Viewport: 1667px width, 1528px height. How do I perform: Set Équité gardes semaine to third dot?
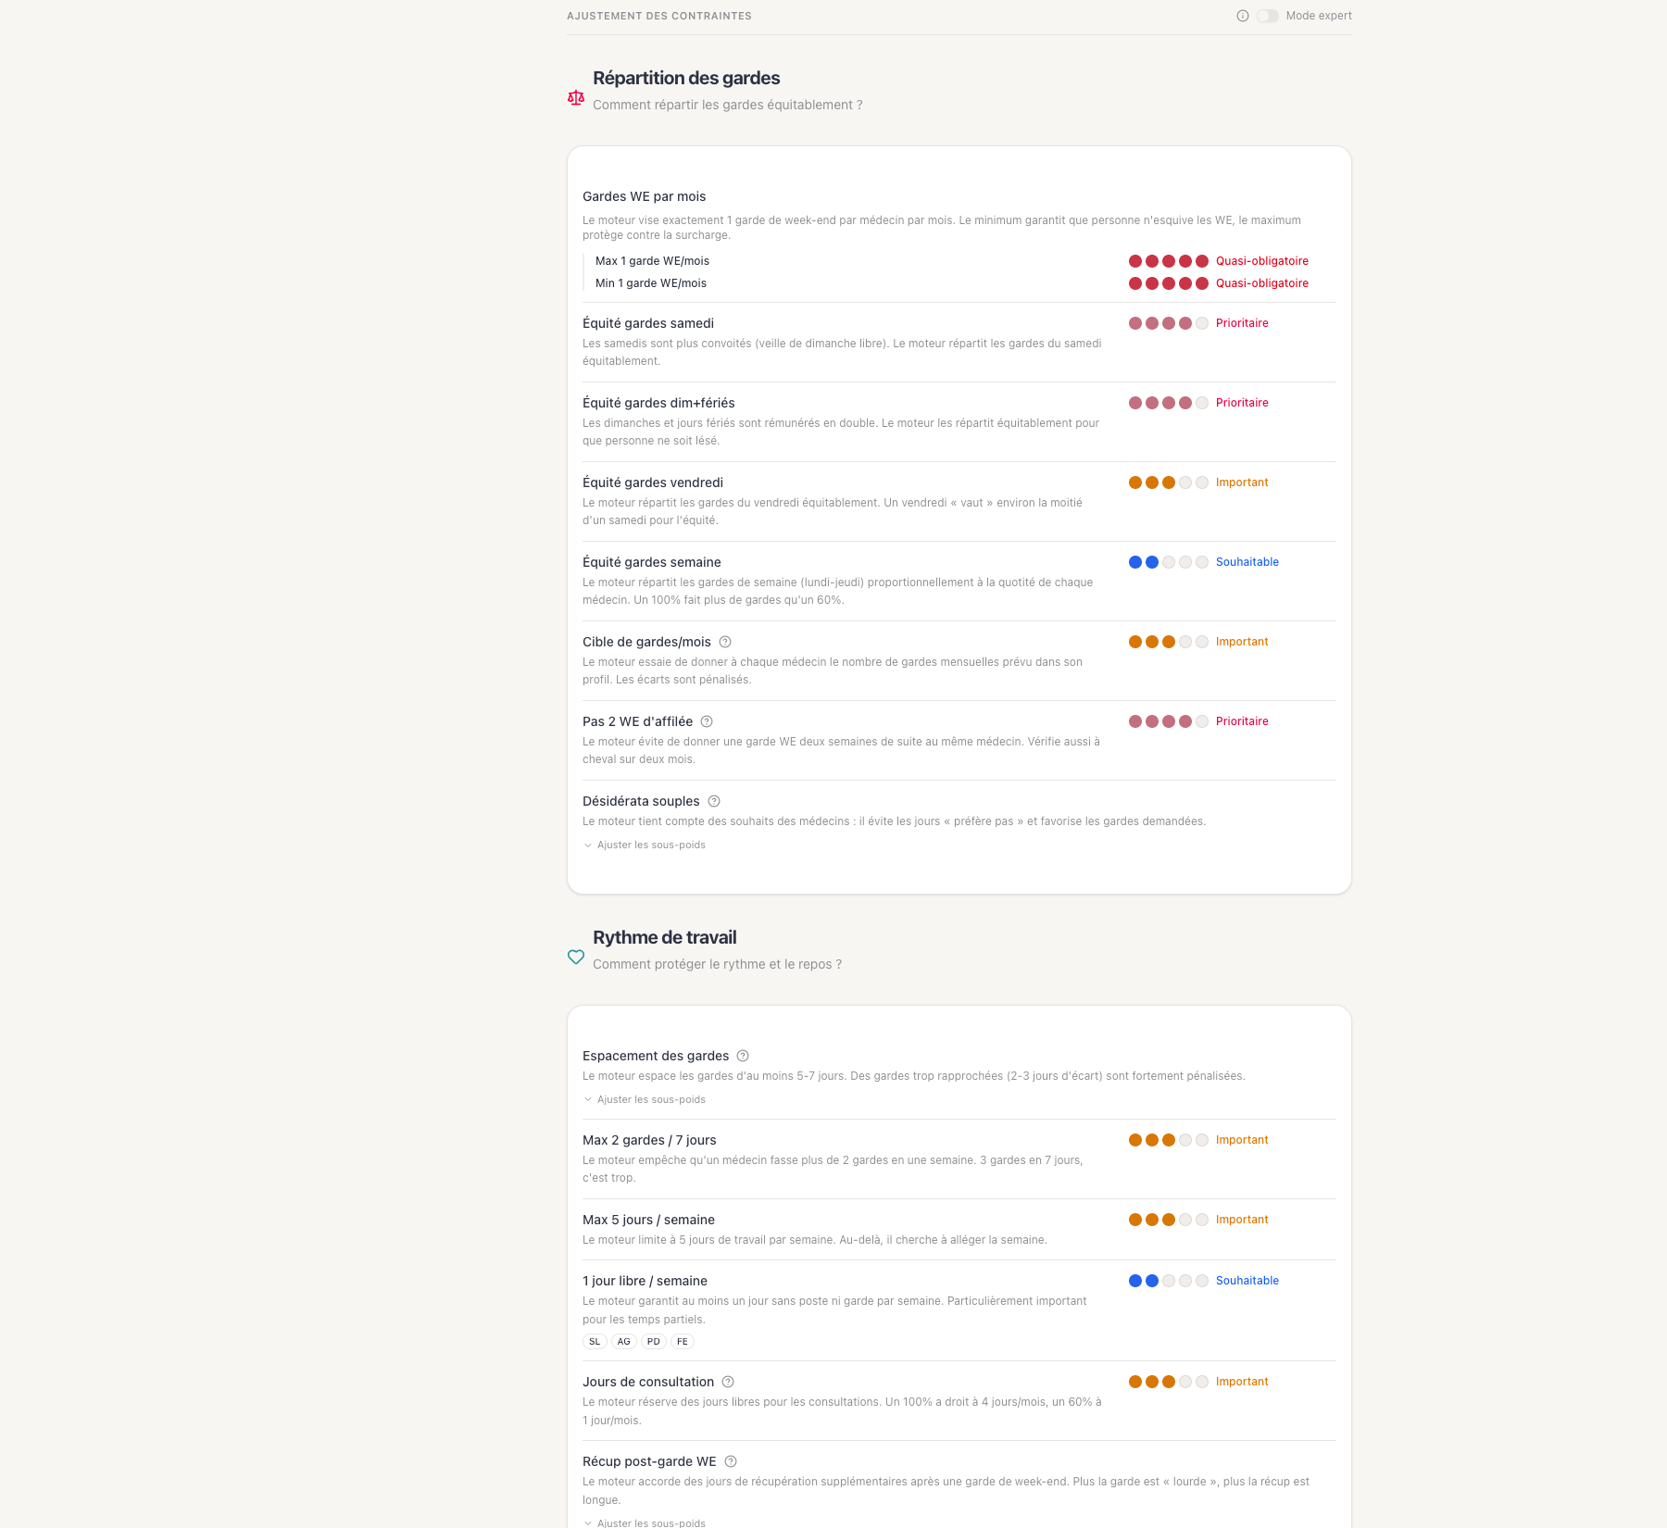point(1169,562)
